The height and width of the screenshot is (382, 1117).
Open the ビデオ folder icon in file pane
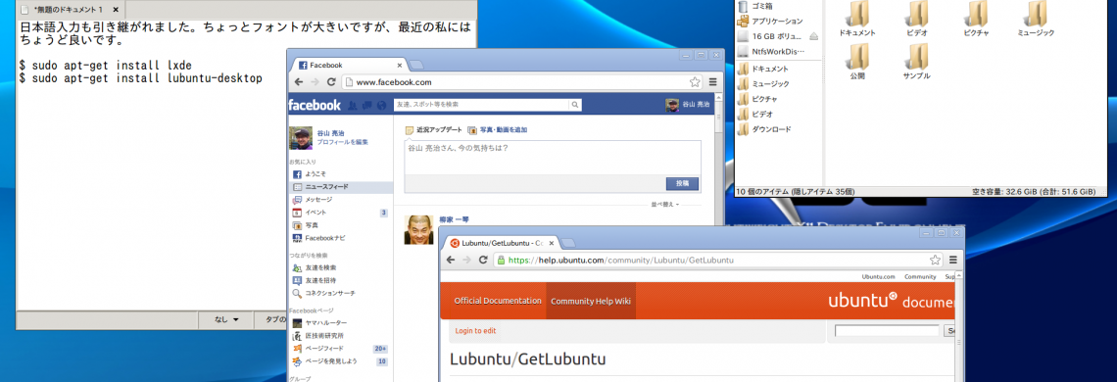click(916, 15)
